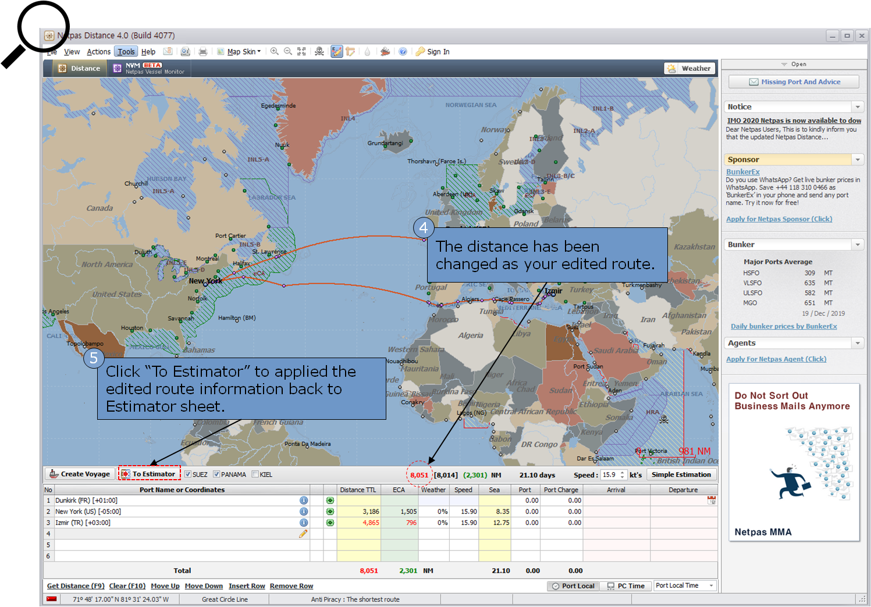This screenshot has width=871, height=607.
Task: Select the Port Local time toggle
Action: 573,586
